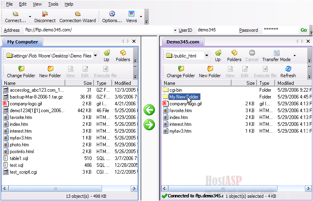Expand the Transfer Mode dropdown arrow
The image size is (313, 201).
[x=294, y=55]
